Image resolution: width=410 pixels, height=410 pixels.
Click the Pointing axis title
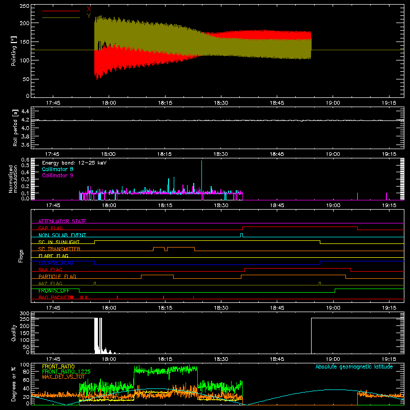14,51
